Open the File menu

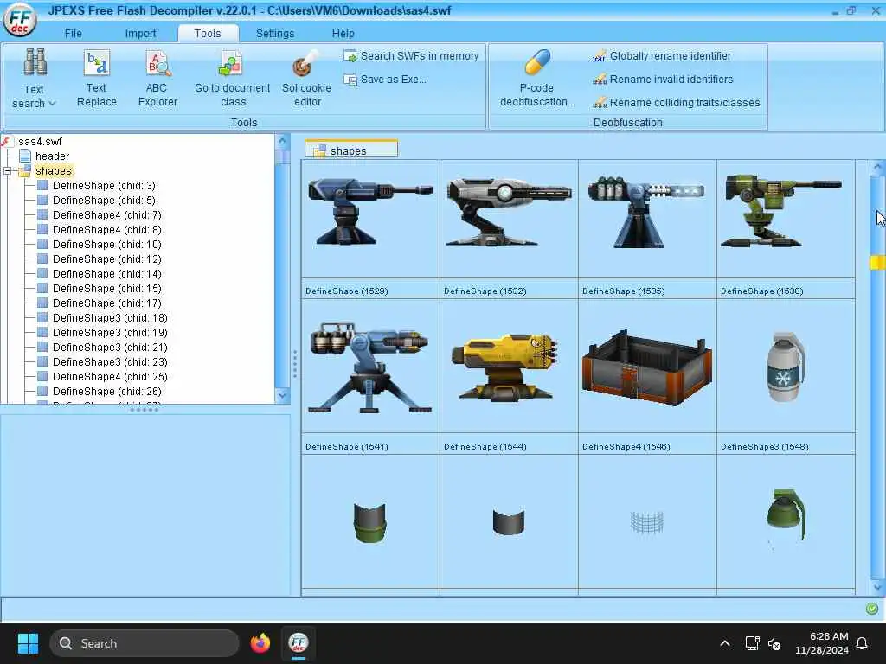point(73,34)
